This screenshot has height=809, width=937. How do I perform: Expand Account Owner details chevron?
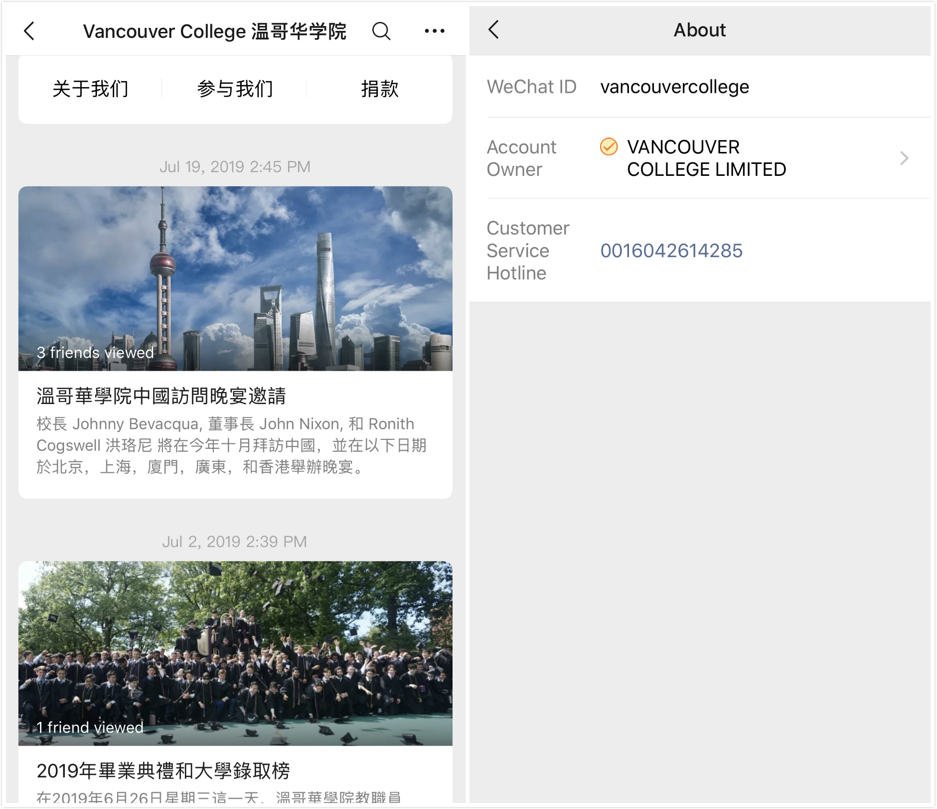pos(904,158)
